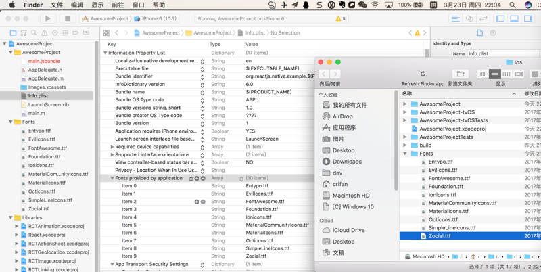Viewport: 541px width, 272px height.
Task: Click iPhone 6 (10.3) device selector
Action: 156,19
